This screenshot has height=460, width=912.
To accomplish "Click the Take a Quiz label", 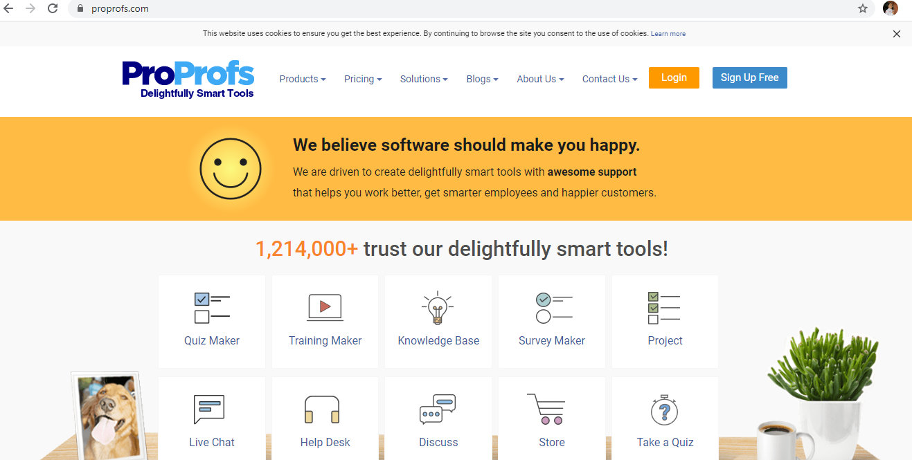I will tap(665, 442).
